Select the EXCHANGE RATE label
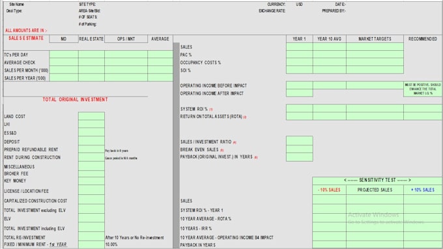443x249 pixels. pos(272,11)
